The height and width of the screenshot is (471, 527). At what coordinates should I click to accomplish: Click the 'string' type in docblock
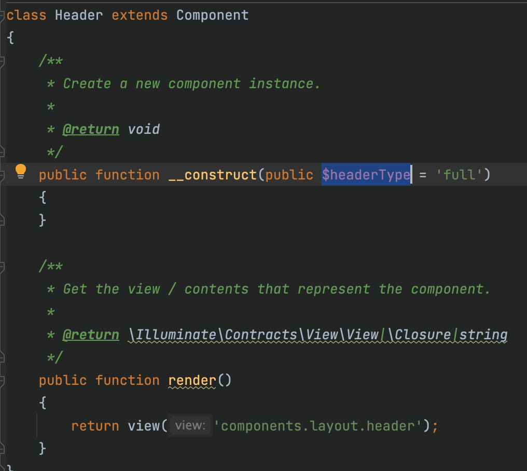(483, 335)
